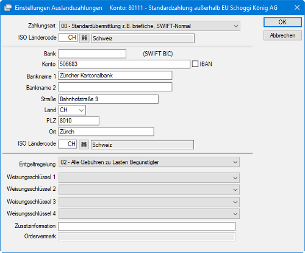Image resolution: width=305 pixels, height=253 pixels.
Task: Click the Entgeltregelung label
Action: pyautogui.click(x=37, y=164)
